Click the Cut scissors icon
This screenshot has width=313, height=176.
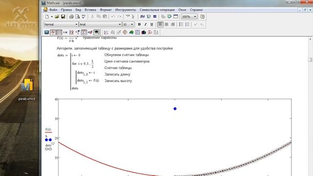pyautogui.click(x=92, y=17)
